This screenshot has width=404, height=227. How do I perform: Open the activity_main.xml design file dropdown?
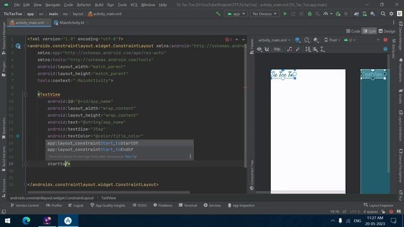coord(275,40)
